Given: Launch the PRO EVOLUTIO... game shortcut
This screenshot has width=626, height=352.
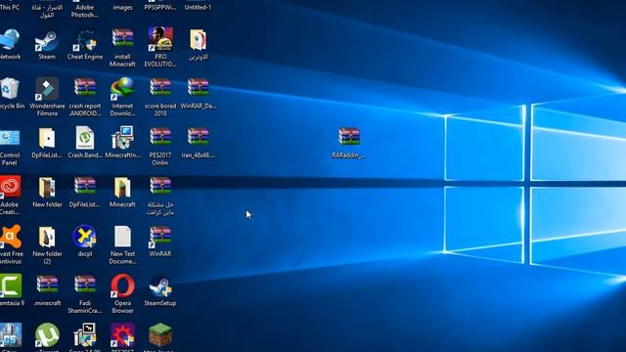Looking at the screenshot, I should click(160, 39).
